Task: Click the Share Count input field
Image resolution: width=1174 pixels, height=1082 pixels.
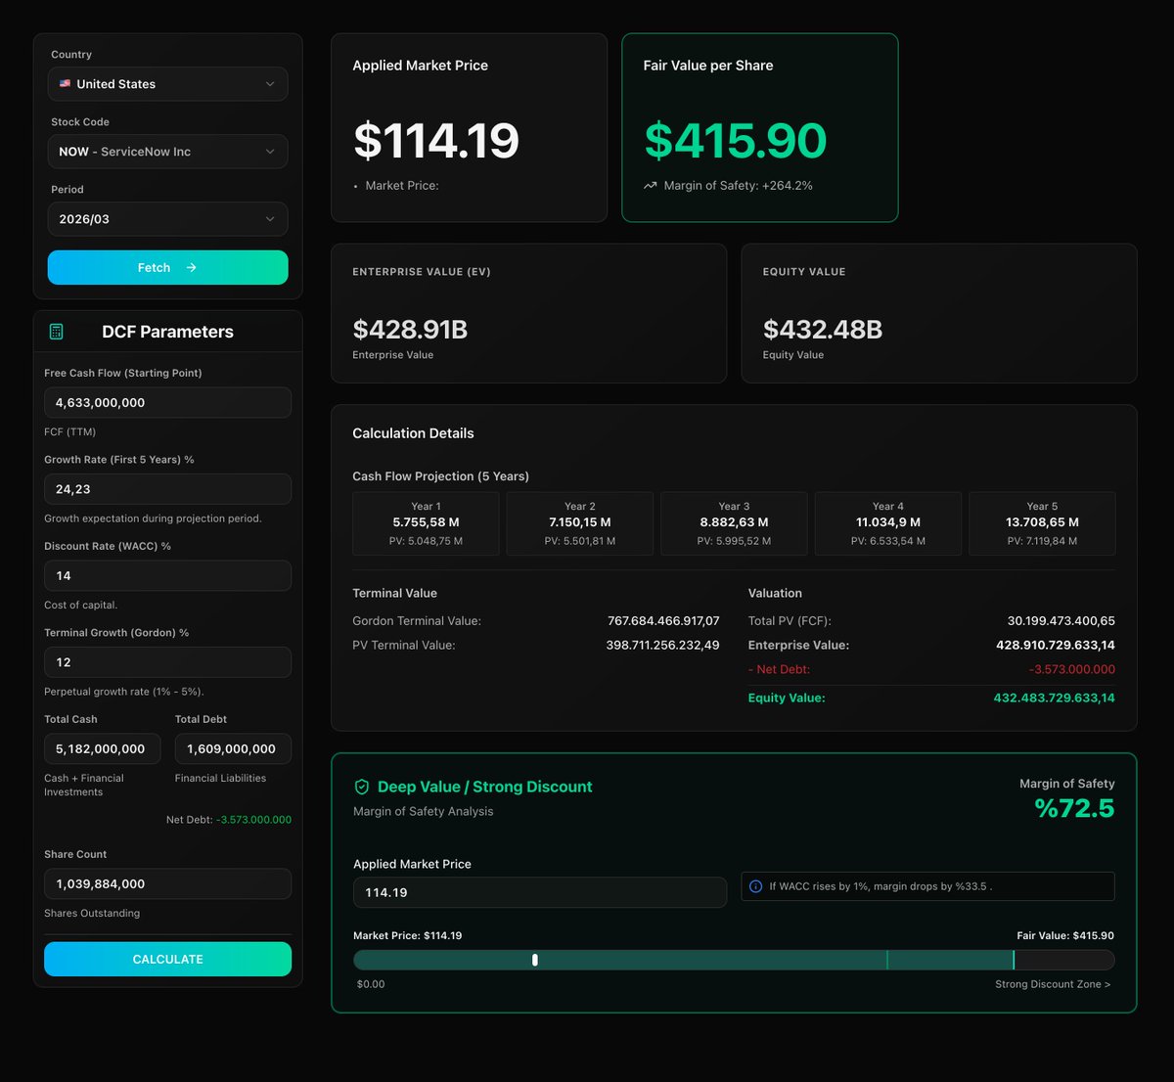Action: 168,883
